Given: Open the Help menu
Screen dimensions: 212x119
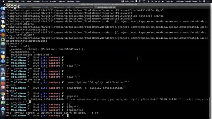Looking at the screenshot, I should pyautogui.click(x=78, y=1).
